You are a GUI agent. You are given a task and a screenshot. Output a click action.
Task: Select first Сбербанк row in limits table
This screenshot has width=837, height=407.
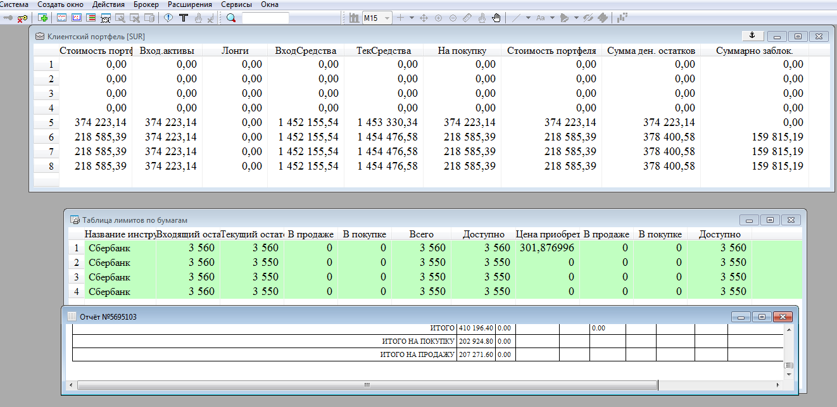[x=109, y=248]
